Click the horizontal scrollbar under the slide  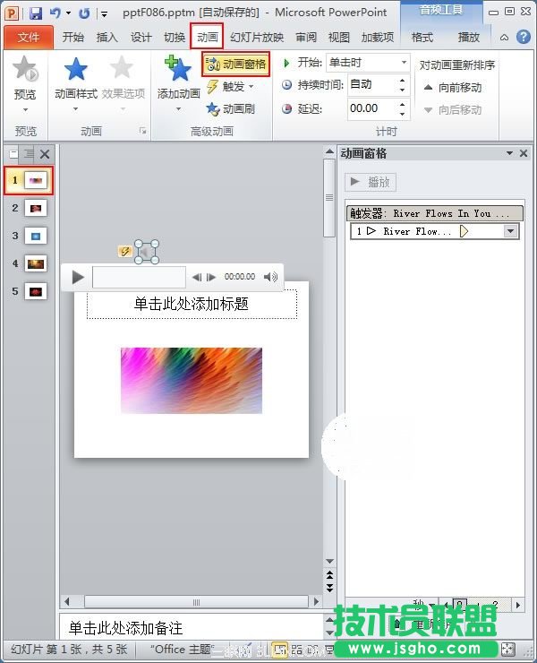[196, 602]
